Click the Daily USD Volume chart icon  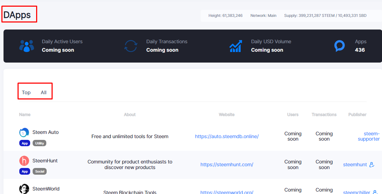236,46
